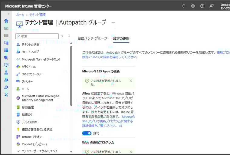Click the help question mark icon

click(x=202, y=6)
